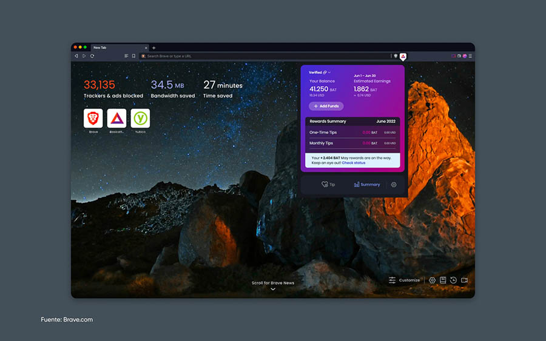Click the Add Funds button
546x341 pixels.
326,106
